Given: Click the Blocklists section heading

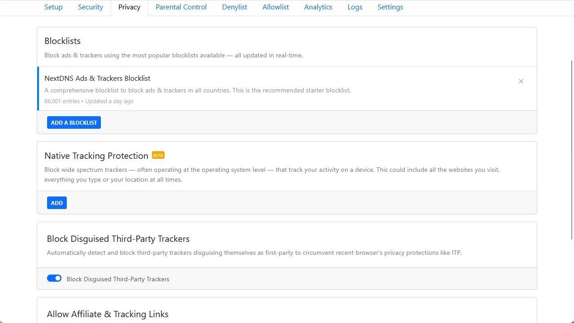Looking at the screenshot, I should click(62, 41).
